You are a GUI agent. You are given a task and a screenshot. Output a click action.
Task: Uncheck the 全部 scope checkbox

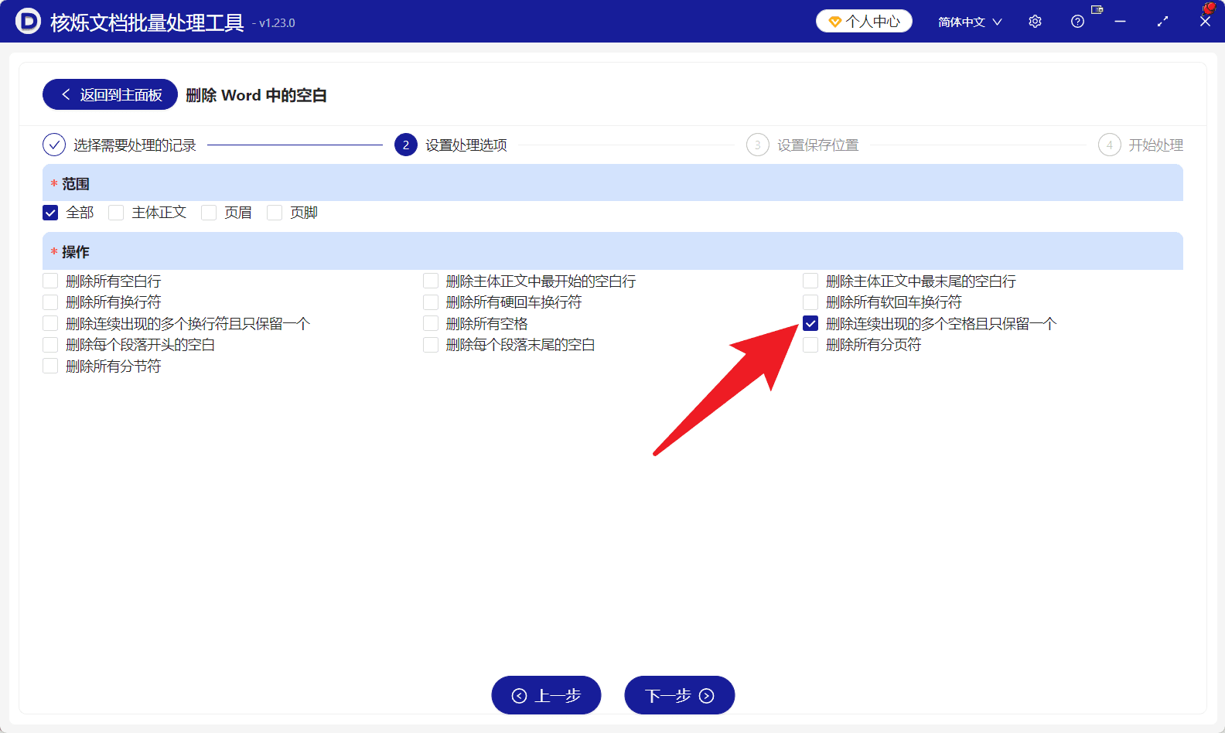50,213
